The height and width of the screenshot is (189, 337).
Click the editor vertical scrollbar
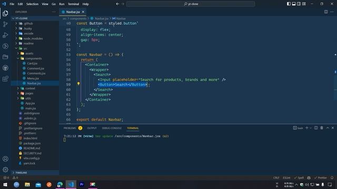[335, 72]
